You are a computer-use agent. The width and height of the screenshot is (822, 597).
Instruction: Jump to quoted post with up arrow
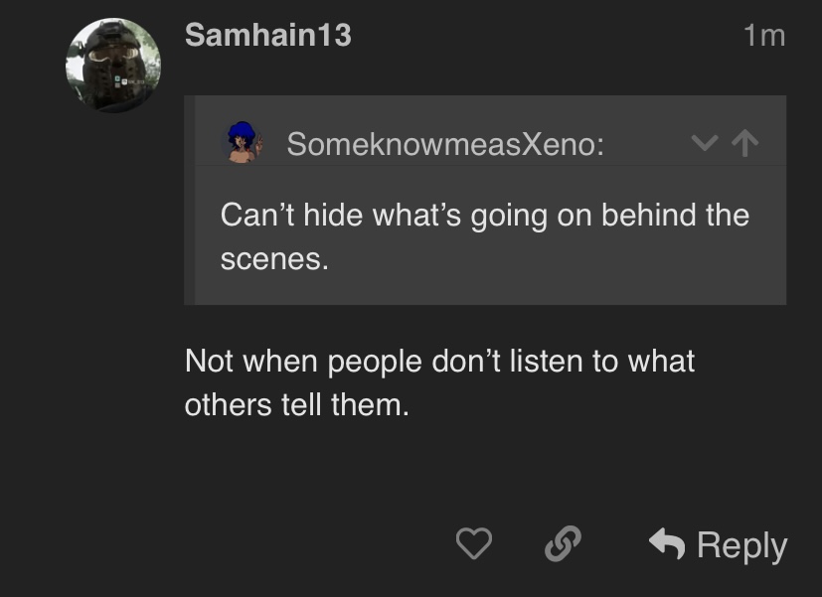click(744, 144)
